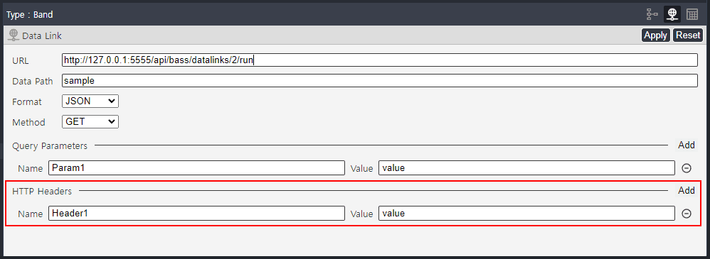Click the Param1 name field
This screenshot has height=259, width=710.
[x=196, y=168]
